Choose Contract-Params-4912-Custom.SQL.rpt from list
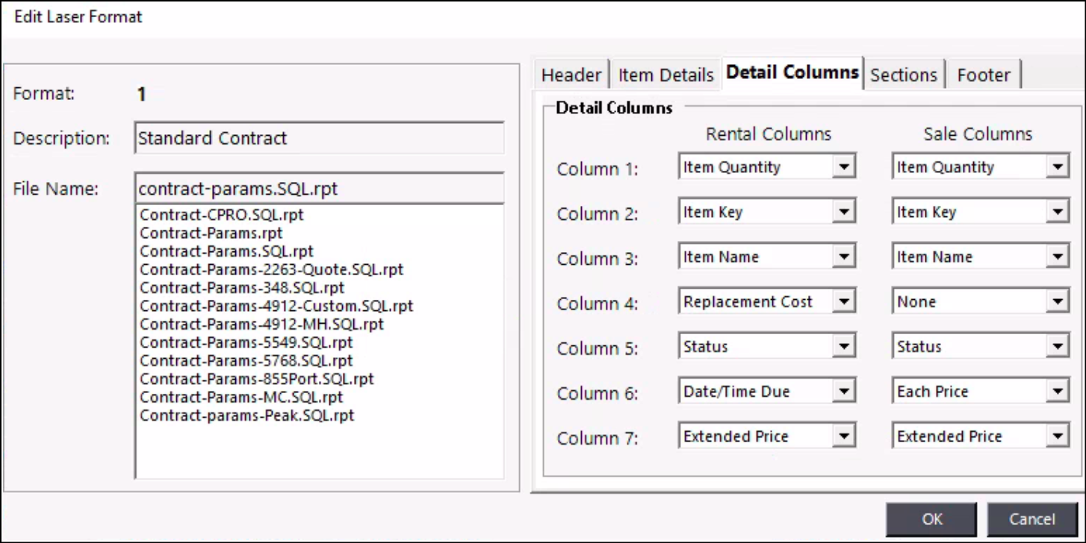The image size is (1086, 543). 276,306
